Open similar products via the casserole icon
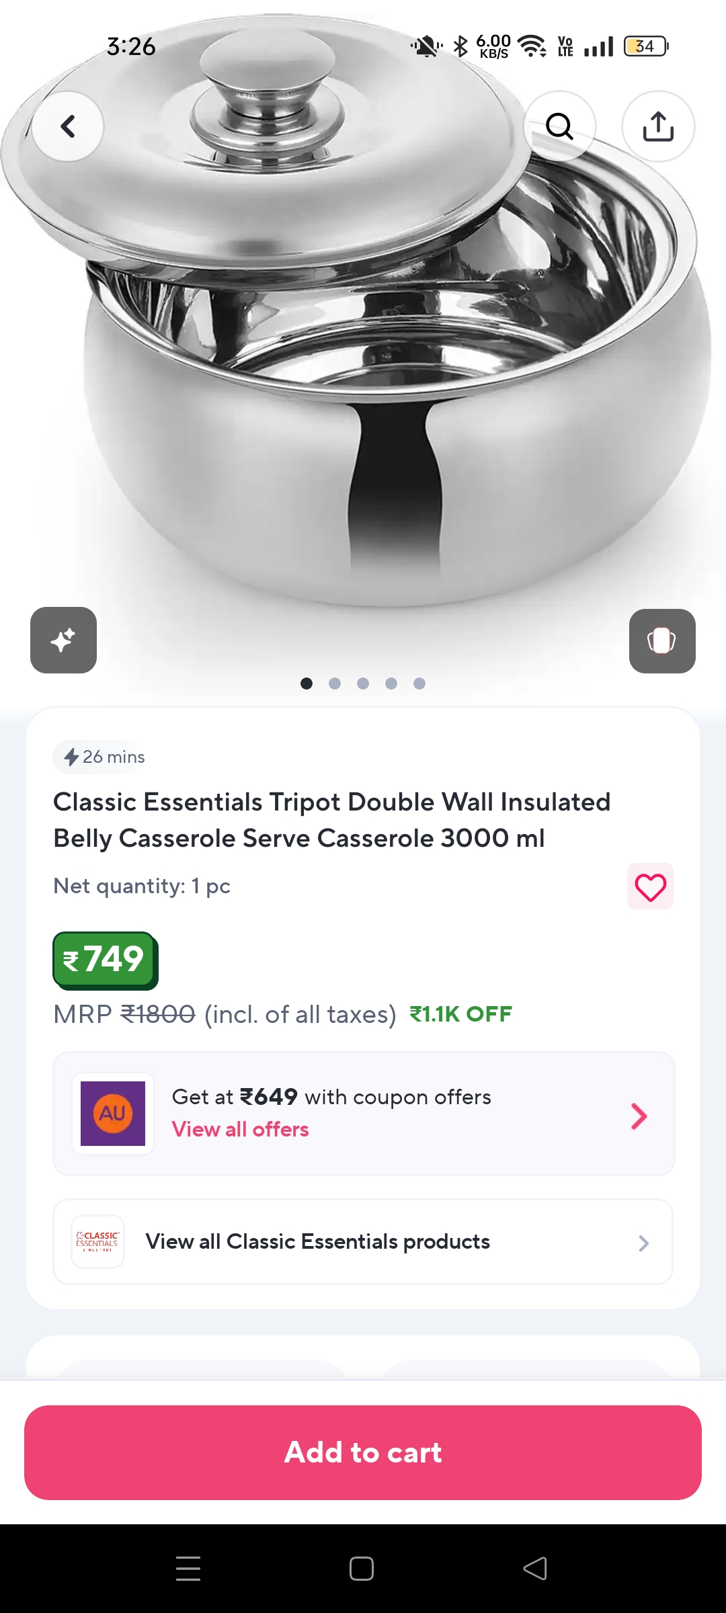 pyautogui.click(x=662, y=640)
